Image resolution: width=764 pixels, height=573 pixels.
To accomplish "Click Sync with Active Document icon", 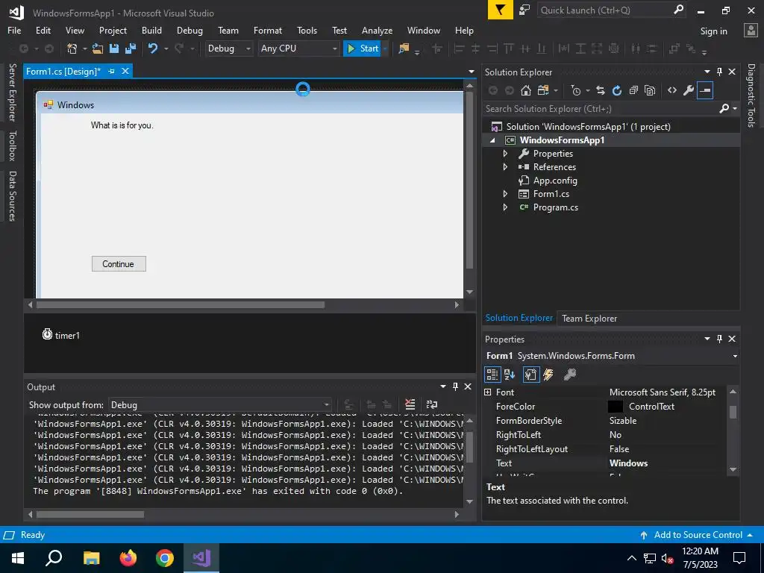I will click(601, 90).
